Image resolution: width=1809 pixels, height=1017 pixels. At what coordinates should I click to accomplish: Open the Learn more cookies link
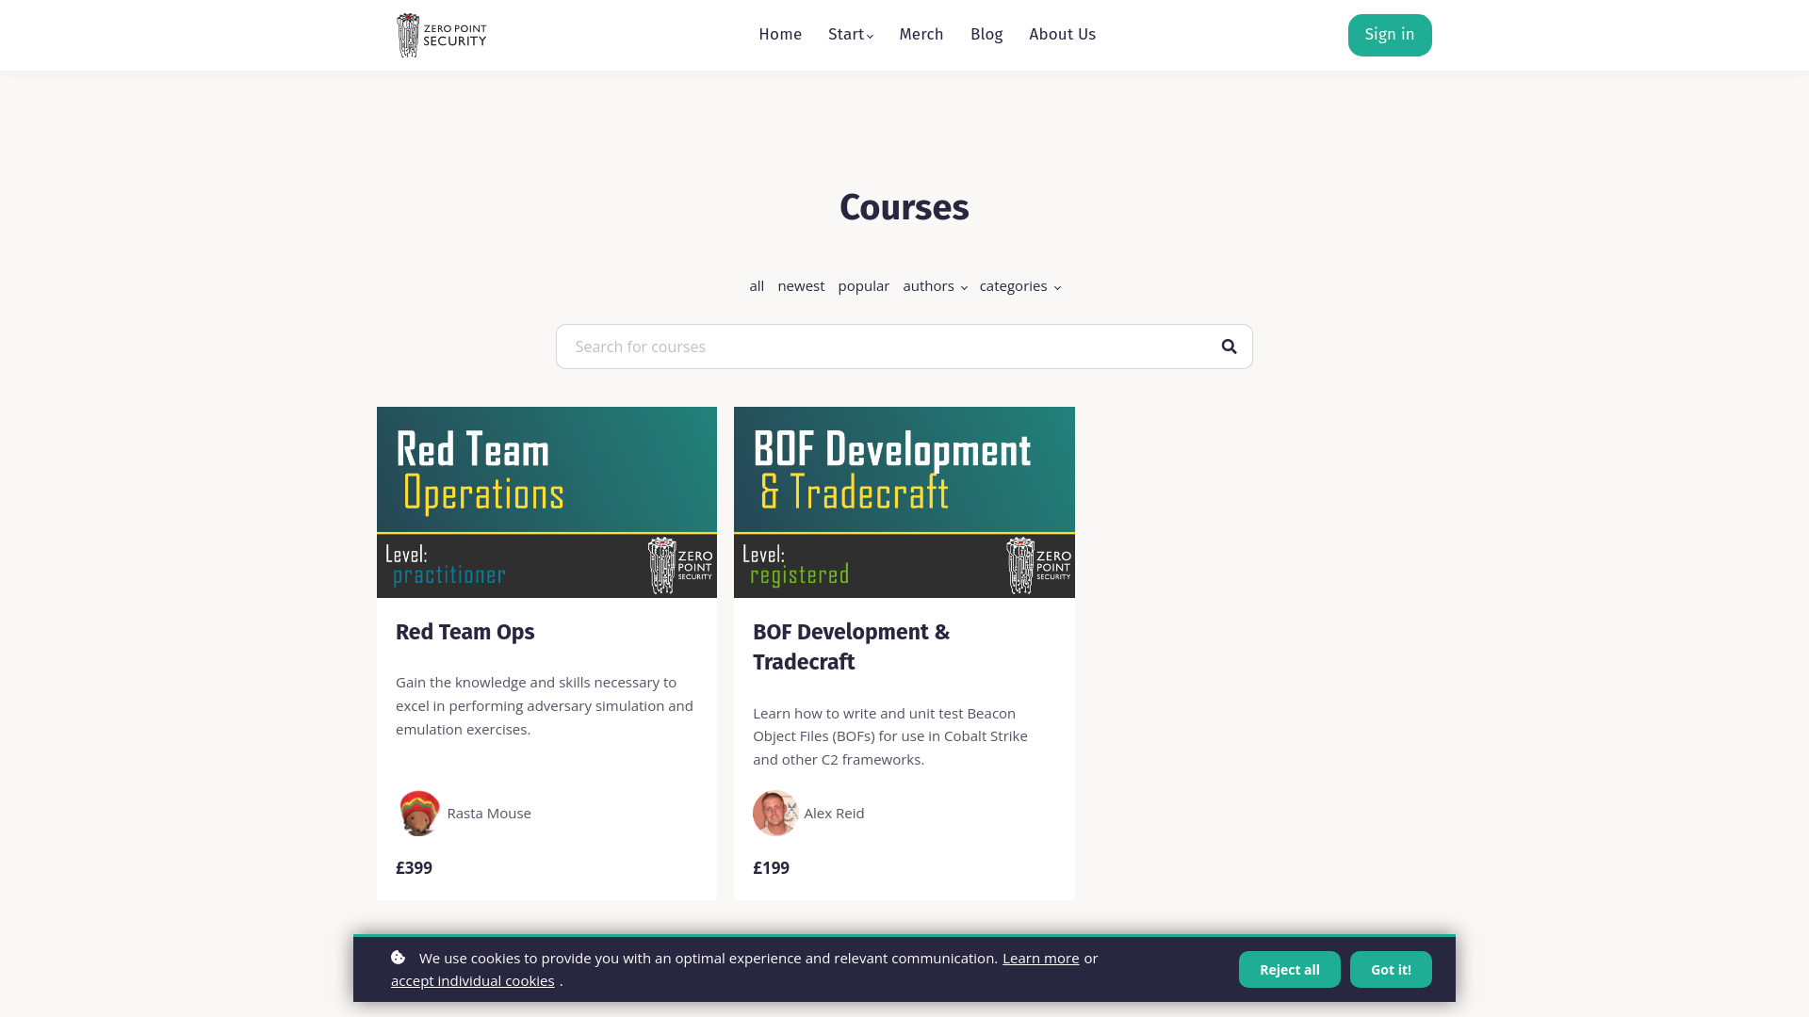1040,958
